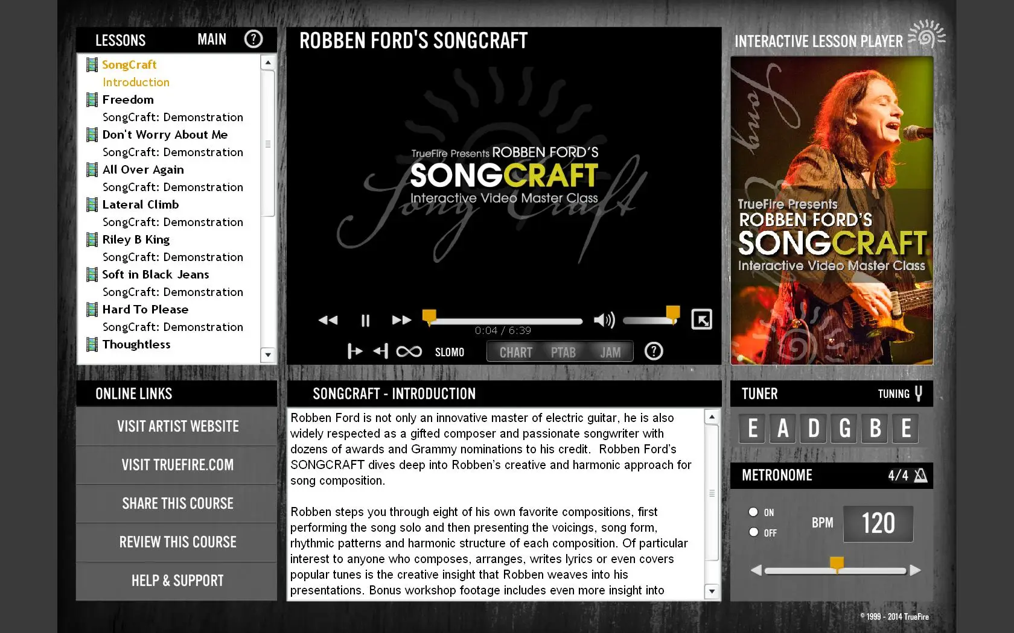Select the Freedom lesson
This screenshot has height=633, width=1014.
[x=128, y=99]
